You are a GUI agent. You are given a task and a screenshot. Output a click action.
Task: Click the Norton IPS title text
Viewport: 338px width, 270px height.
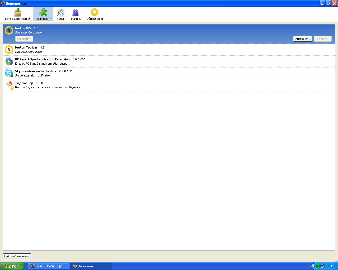[x=23, y=28]
